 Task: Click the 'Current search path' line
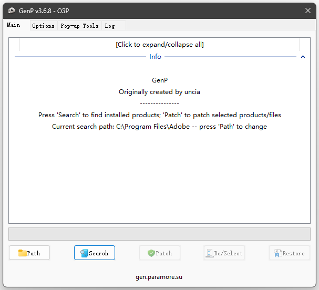160,127
